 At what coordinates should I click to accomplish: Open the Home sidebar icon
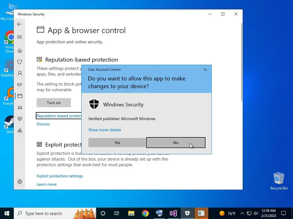[20, 51]
